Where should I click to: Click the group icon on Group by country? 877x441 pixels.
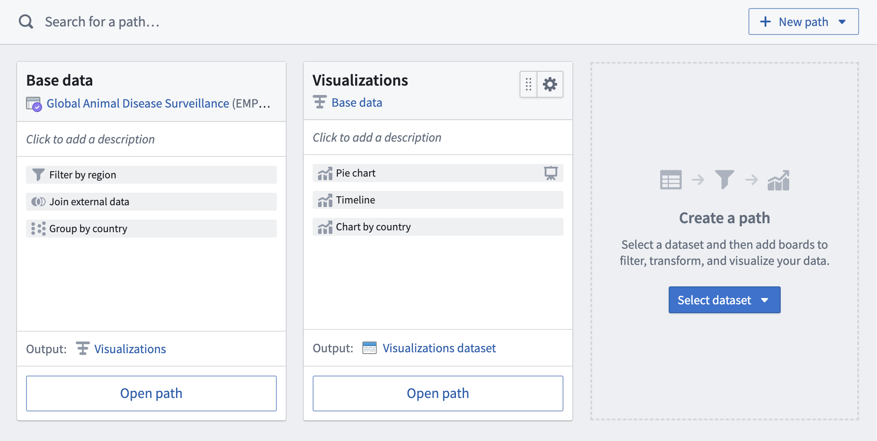tap(39, 229)
